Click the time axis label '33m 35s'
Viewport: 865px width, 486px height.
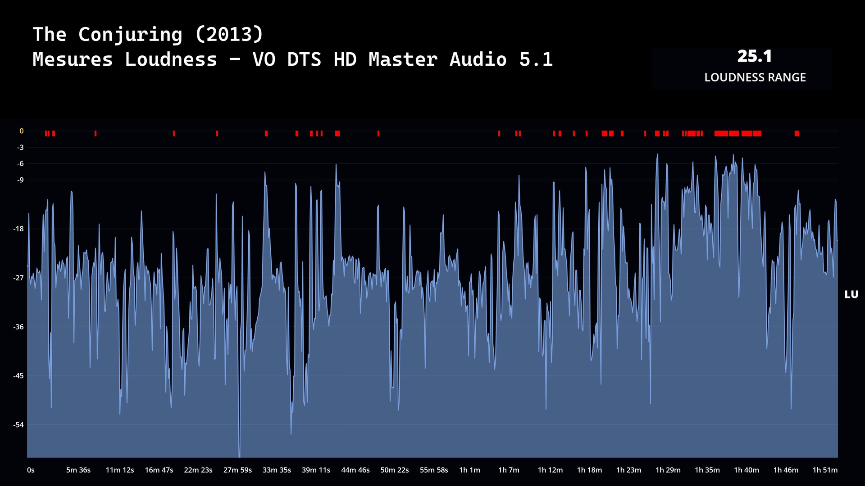tap(277, 470)
